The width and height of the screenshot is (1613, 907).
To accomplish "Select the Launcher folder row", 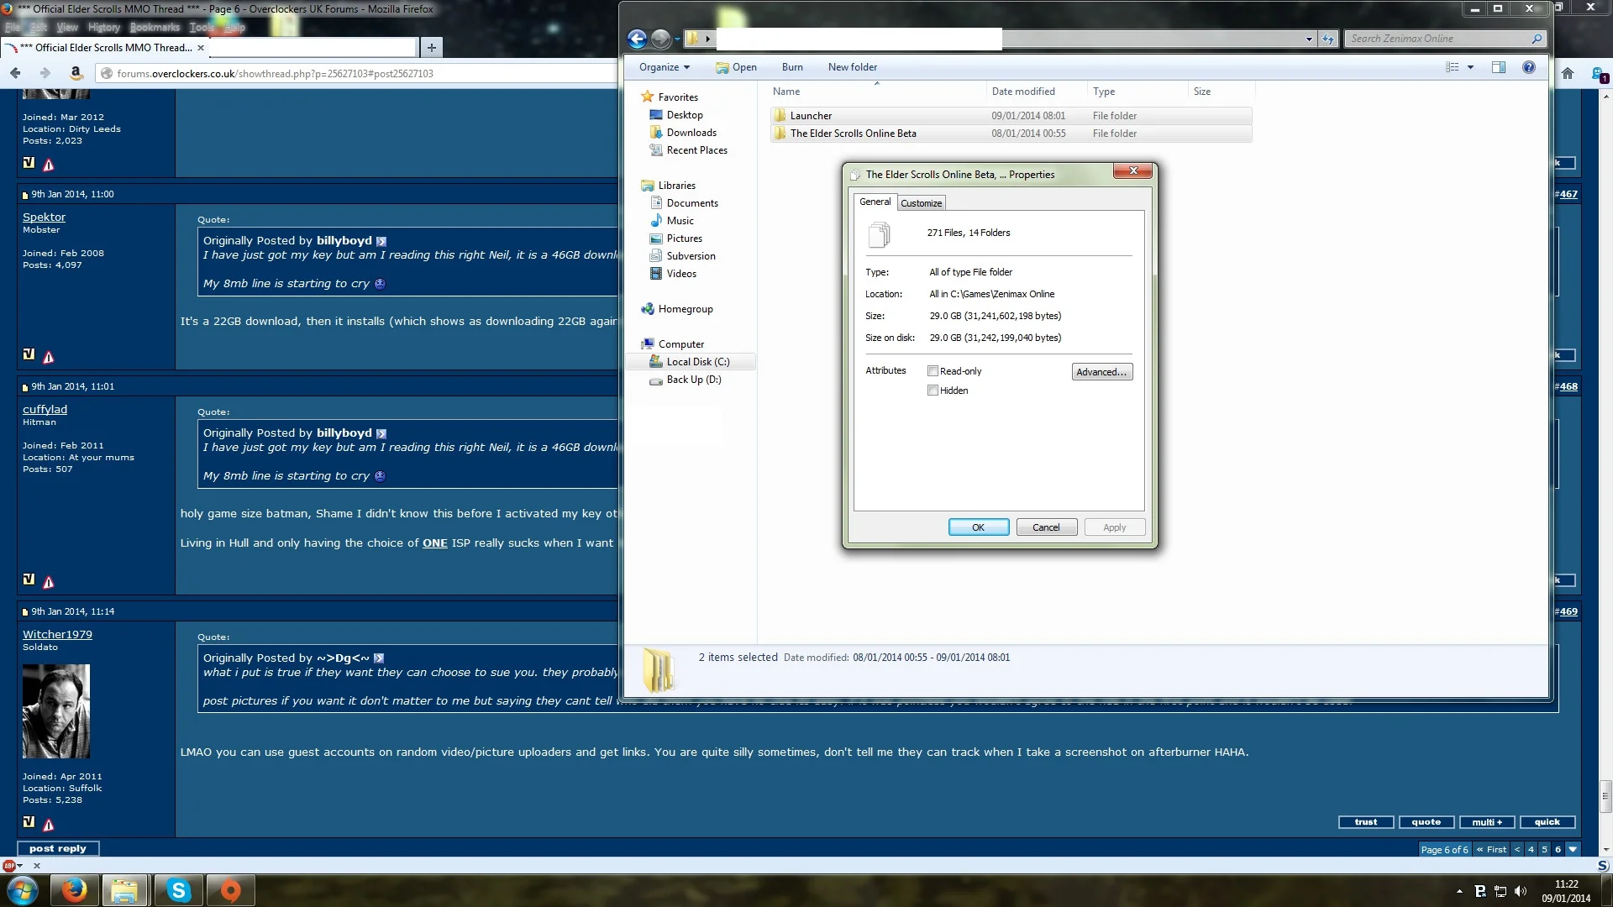I will (x=1011, y=116).
